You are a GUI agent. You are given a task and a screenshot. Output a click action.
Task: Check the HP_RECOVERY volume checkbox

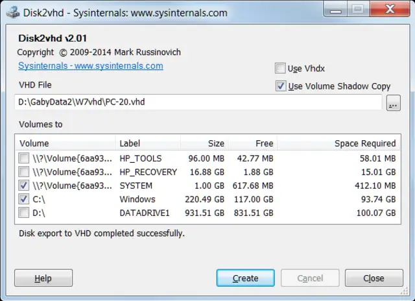[24, 171]
